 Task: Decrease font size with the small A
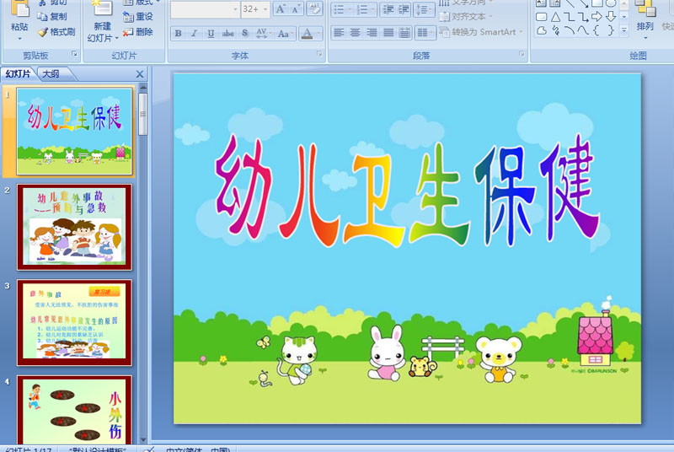(296, 8)
